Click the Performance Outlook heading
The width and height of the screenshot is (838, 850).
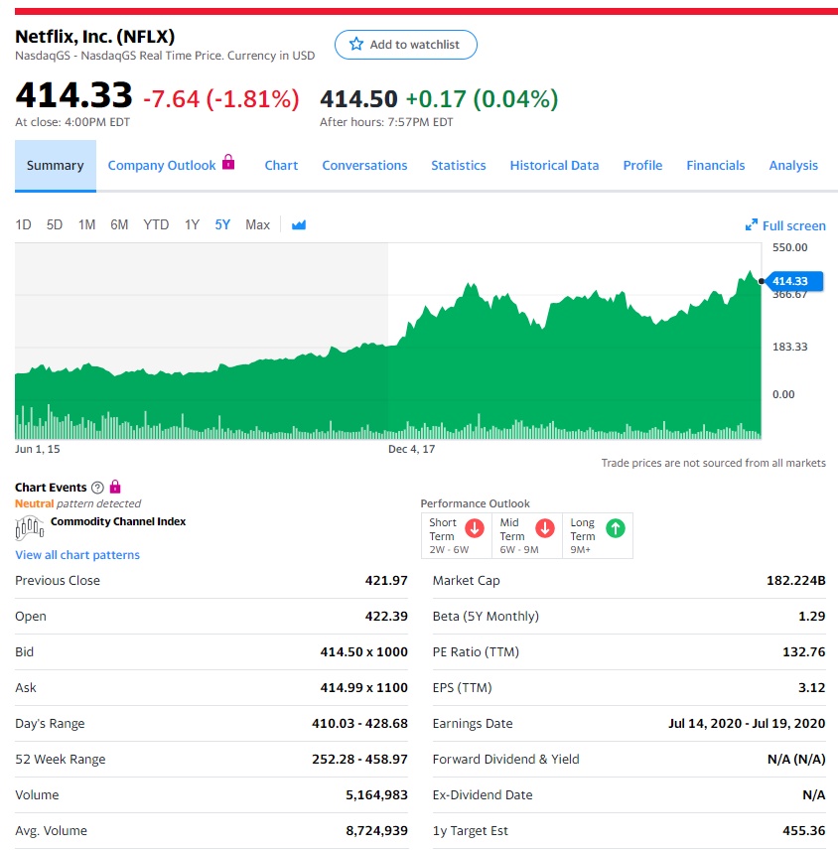pyautogui.click(x=476, y=503)
